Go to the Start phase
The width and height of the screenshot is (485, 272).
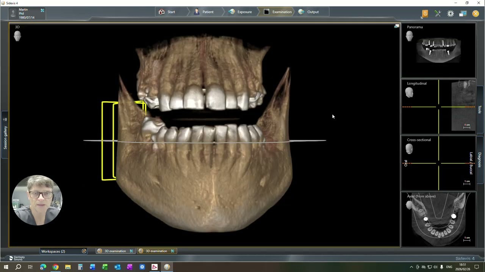click(167, 12)
